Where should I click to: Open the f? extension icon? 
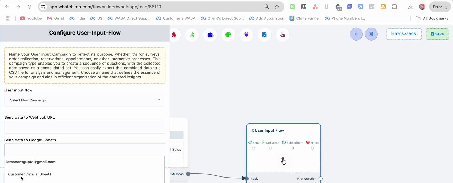[x=304, y=7]
